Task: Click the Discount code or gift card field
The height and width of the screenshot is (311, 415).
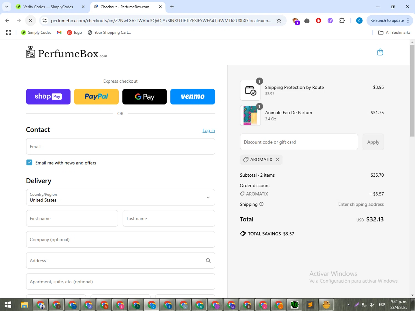Action: click(x=299, y=142)
